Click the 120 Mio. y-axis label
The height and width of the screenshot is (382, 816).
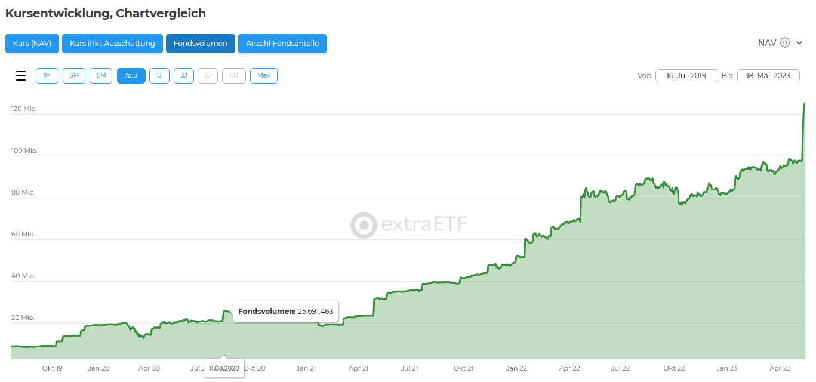[24, 109]
